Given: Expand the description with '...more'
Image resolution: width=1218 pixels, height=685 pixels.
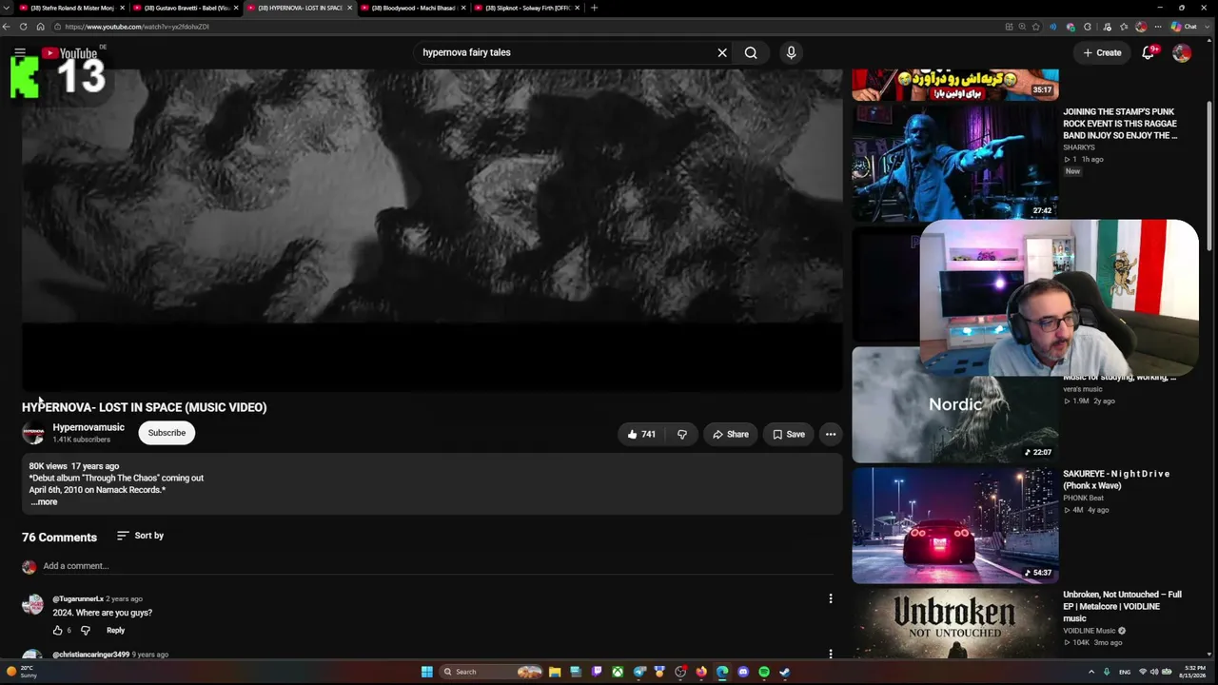Looking at the screenshot, I should coord(44,502).
